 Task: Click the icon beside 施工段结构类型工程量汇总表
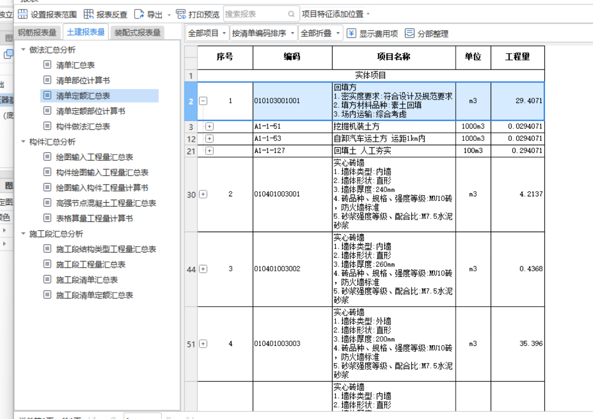click(x=47, y=249)
